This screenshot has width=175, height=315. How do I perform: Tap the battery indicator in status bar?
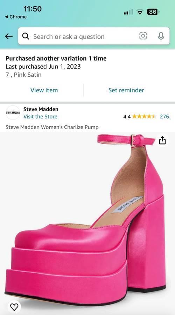click(153, 12)
